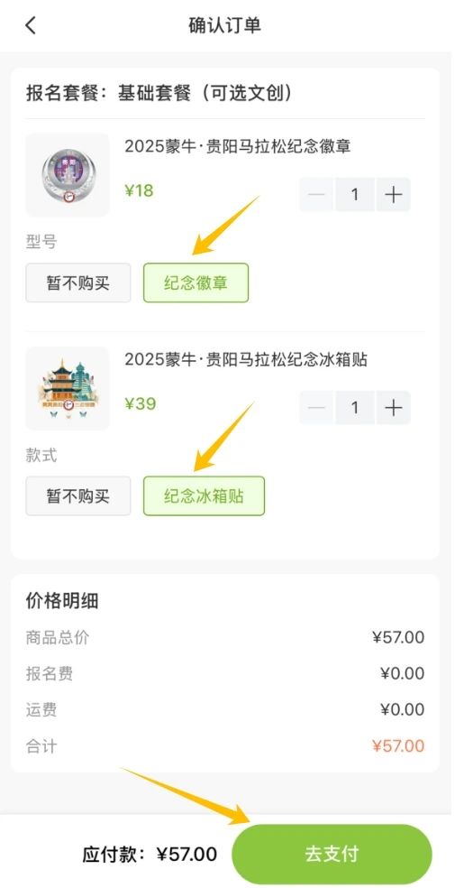Tap the 合计 total amount

[398, 745]
